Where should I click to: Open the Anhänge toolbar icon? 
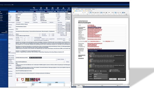pyautogui.click(x=69, y=8)
